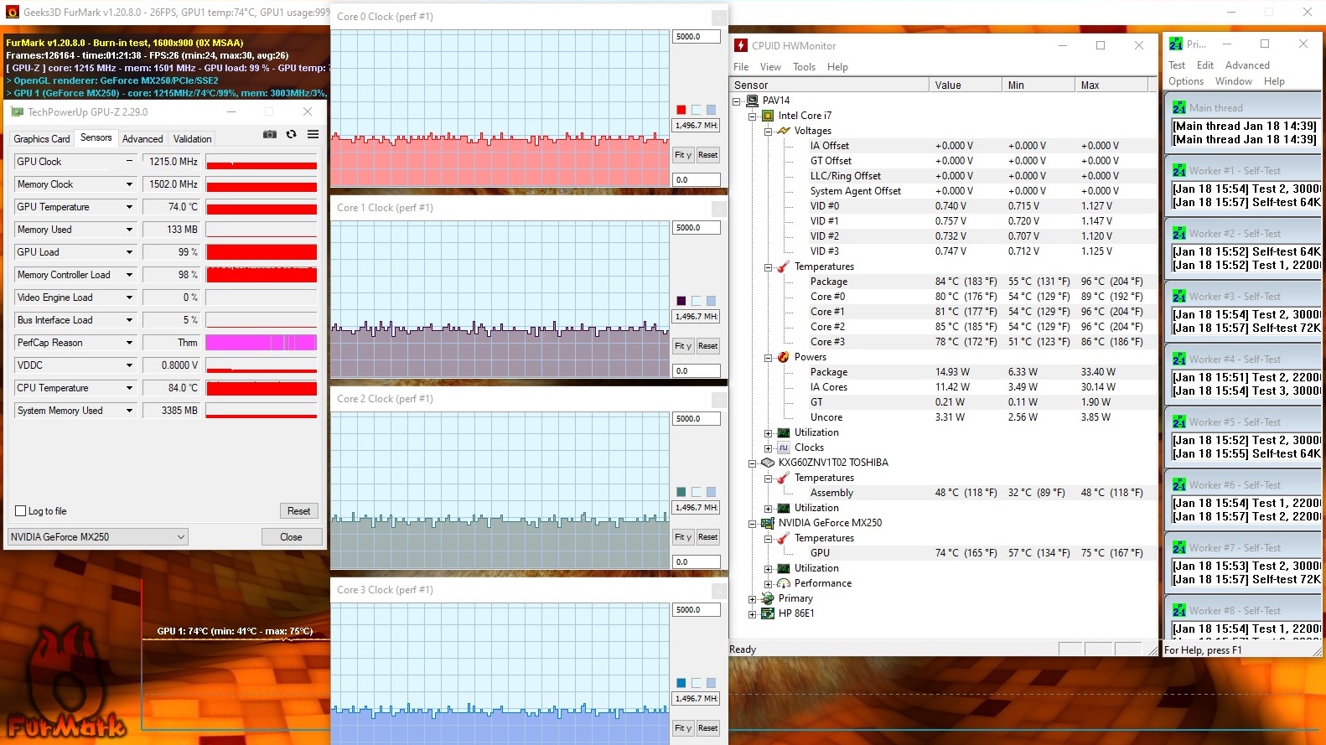Expand the HP 86E1 node

point(752,614)
